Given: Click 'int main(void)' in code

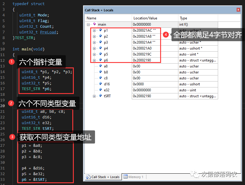Looking at the screenshot, I should click(28, 49).
